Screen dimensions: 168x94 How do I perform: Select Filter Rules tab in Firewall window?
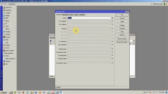[52, 38]
